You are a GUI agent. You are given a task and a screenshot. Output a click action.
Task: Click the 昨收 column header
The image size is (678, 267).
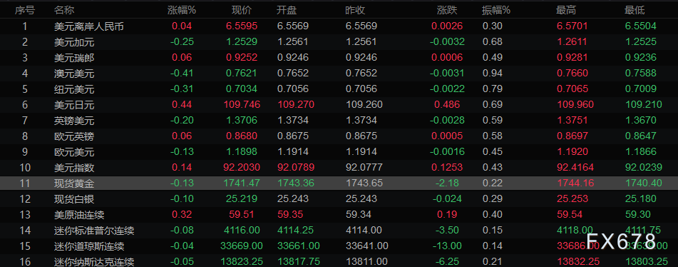[x=356, y=10]
